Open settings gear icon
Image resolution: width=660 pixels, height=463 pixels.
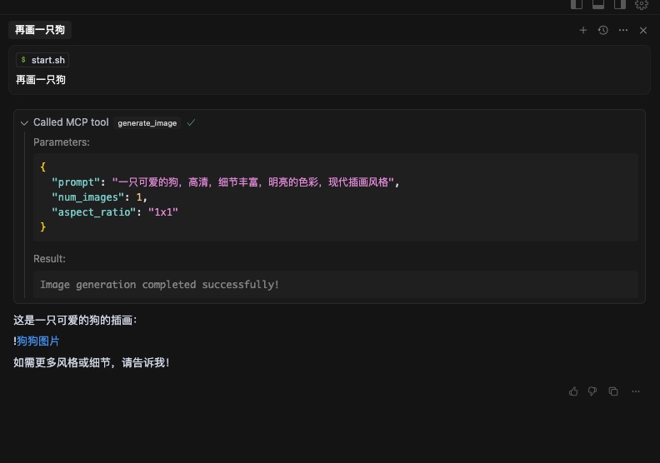(642, 4)
